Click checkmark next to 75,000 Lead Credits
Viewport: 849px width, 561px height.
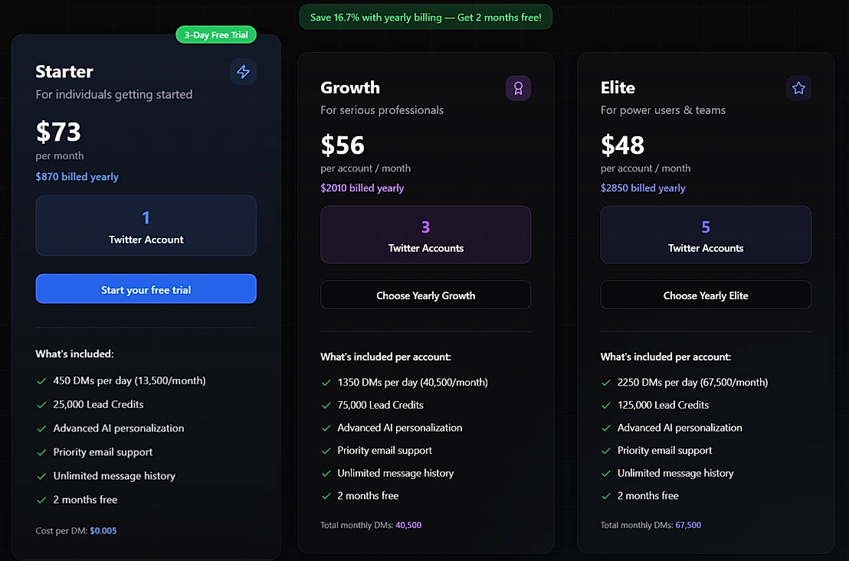(x=326, y=405)
